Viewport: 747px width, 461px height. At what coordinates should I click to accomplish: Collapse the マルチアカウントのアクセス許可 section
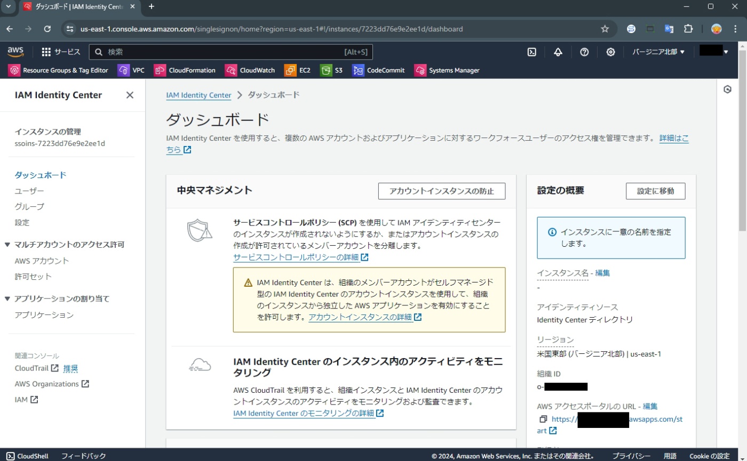point(7,245)
